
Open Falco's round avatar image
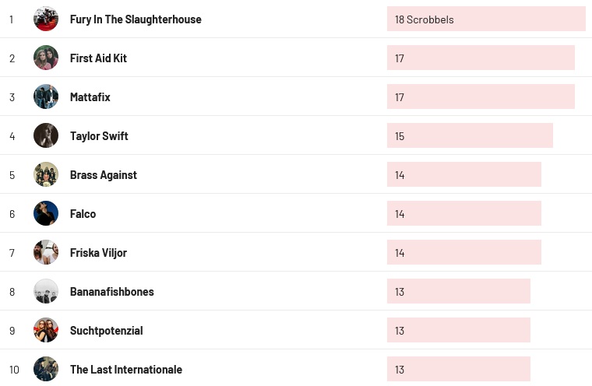[46, 213]
